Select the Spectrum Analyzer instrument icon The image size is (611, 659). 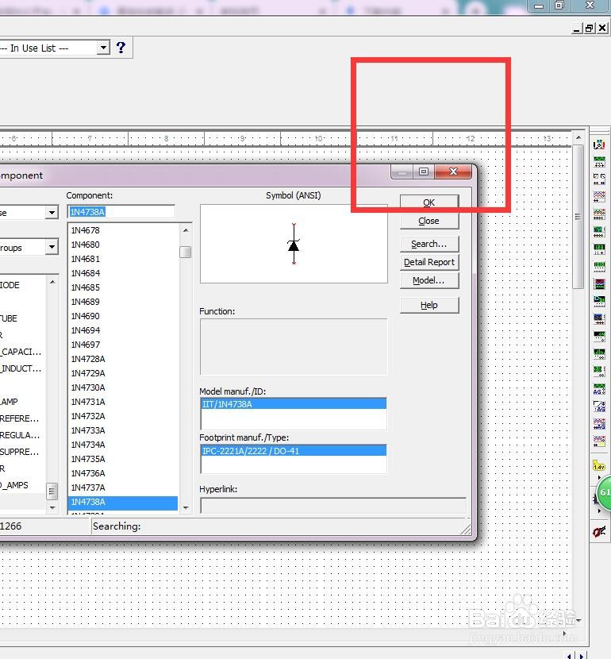[599, 353]
